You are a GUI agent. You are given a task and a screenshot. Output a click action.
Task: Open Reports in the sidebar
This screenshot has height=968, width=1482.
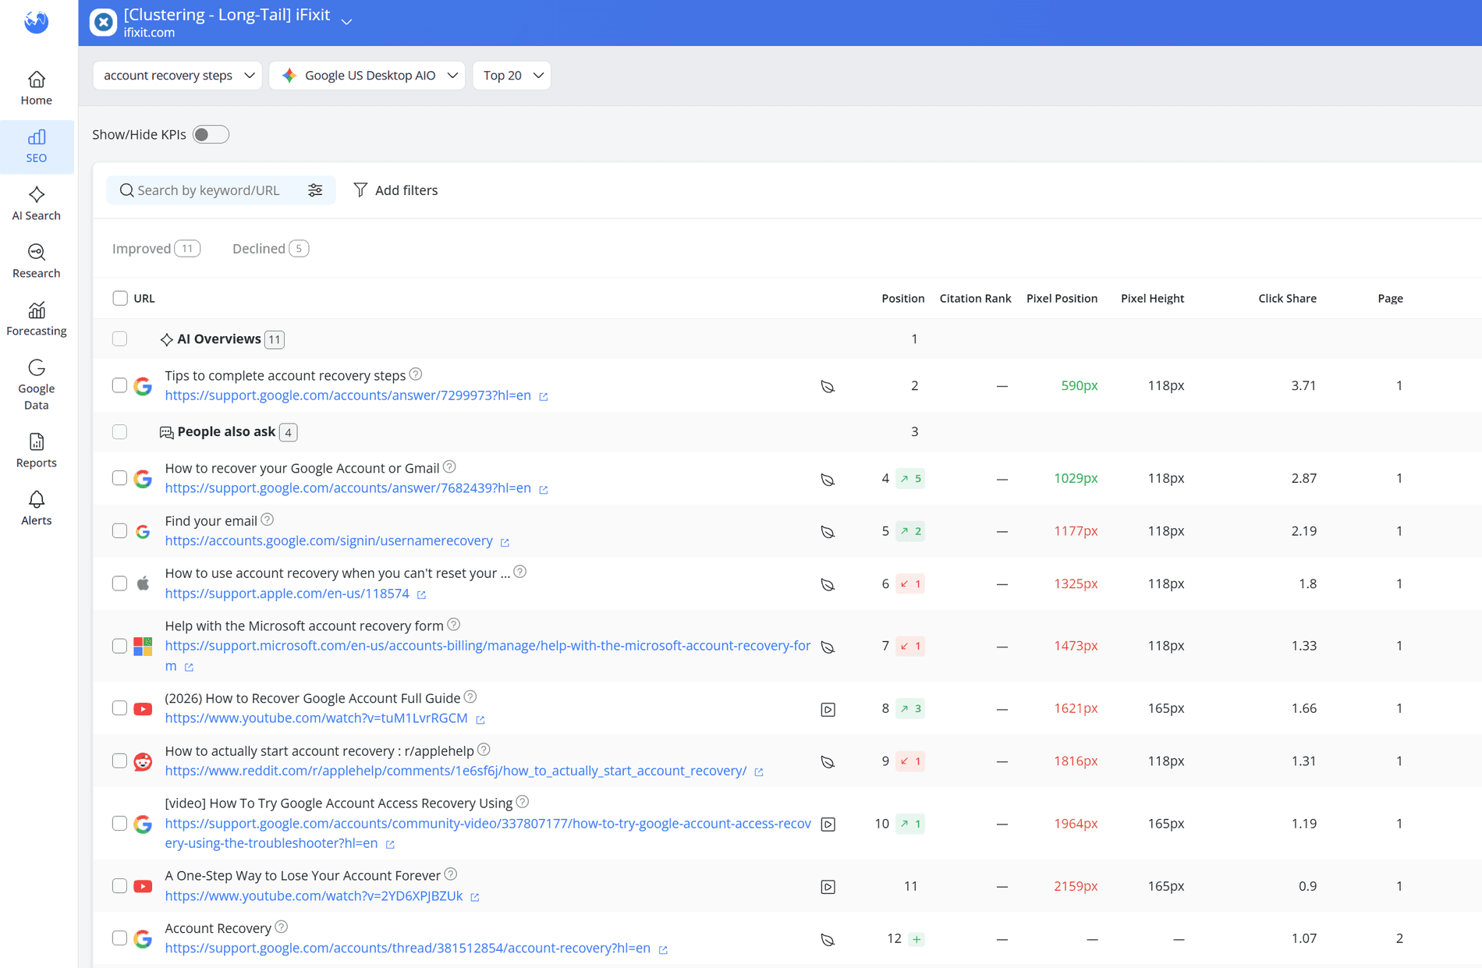37,451
